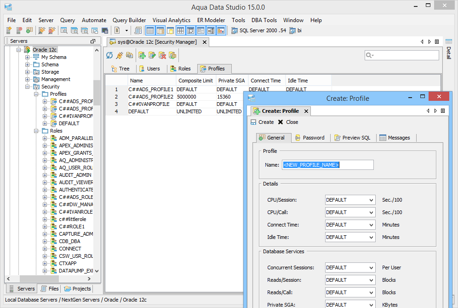Select the Management node in Servers tree

(56, 79)
